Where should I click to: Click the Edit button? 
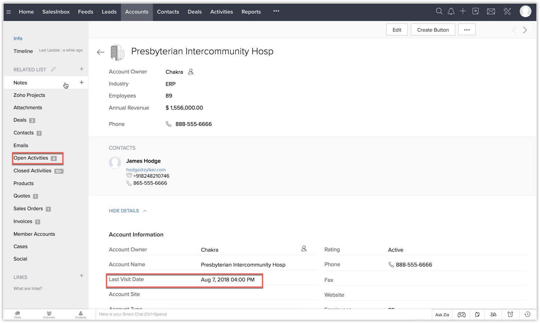click(x=397, y=30)
